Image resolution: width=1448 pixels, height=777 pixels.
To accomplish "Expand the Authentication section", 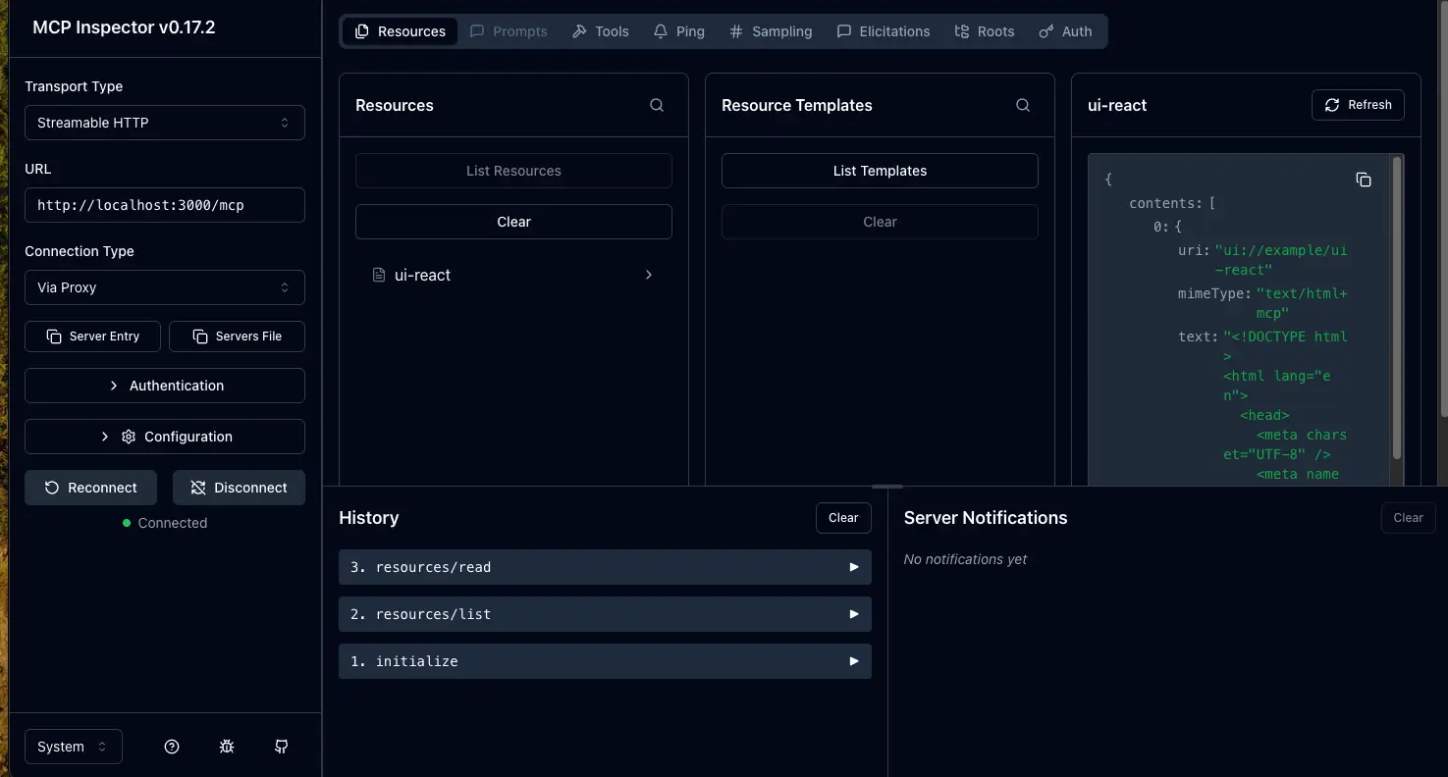I will point(165,386).
